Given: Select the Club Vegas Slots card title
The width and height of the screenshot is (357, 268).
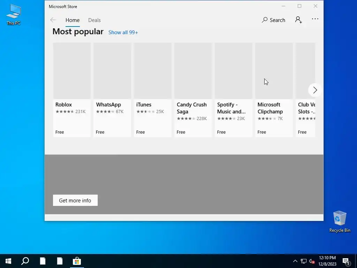Looking at the screenshot, I should [307, 108].
